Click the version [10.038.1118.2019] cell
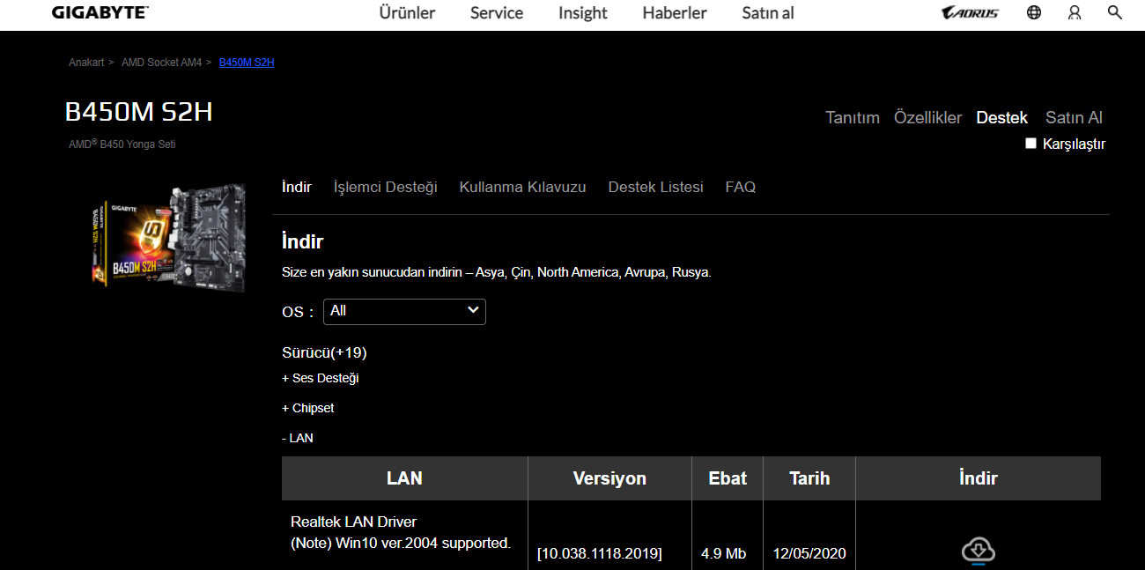This screenshot has width=1145, height=570. click(600, 553)
